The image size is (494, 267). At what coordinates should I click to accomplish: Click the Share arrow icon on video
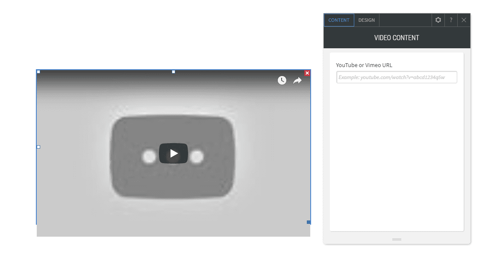pyautogui.click(x=297, y=81)
